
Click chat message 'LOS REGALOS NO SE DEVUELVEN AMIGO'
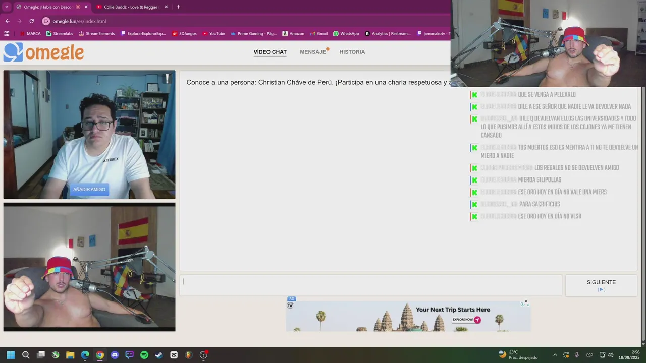click(x=576, y=168)
